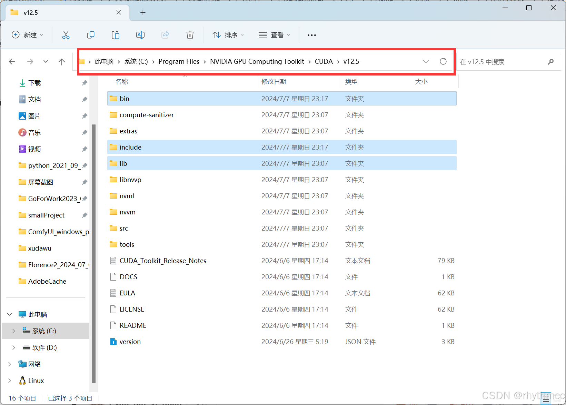Open the three-dot more options menu
This screenshot has width=566, height=405.
click(x=312, y=35)
